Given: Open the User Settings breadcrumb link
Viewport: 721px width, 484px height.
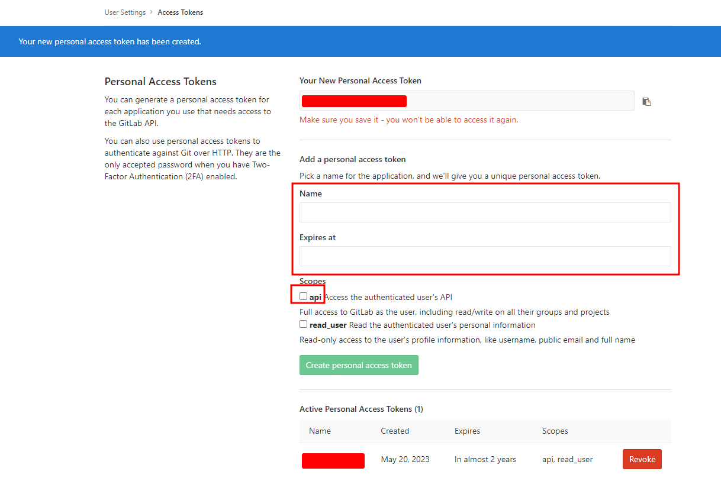Looking at the screenshot, I should (x=125, y=12).
